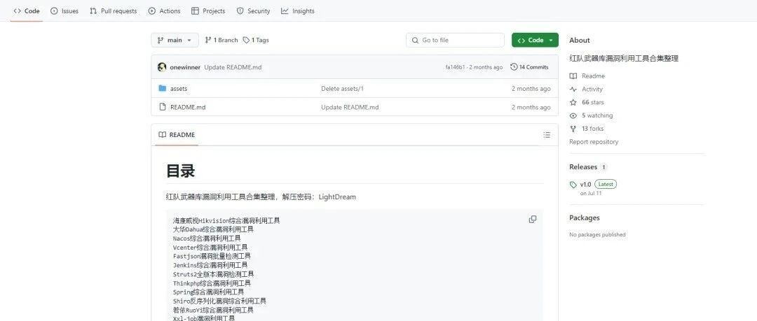Select the Shiro反序列化漏洞综合利用工具 line
Screen dimensions: 757x321
[x=219, y=301]
